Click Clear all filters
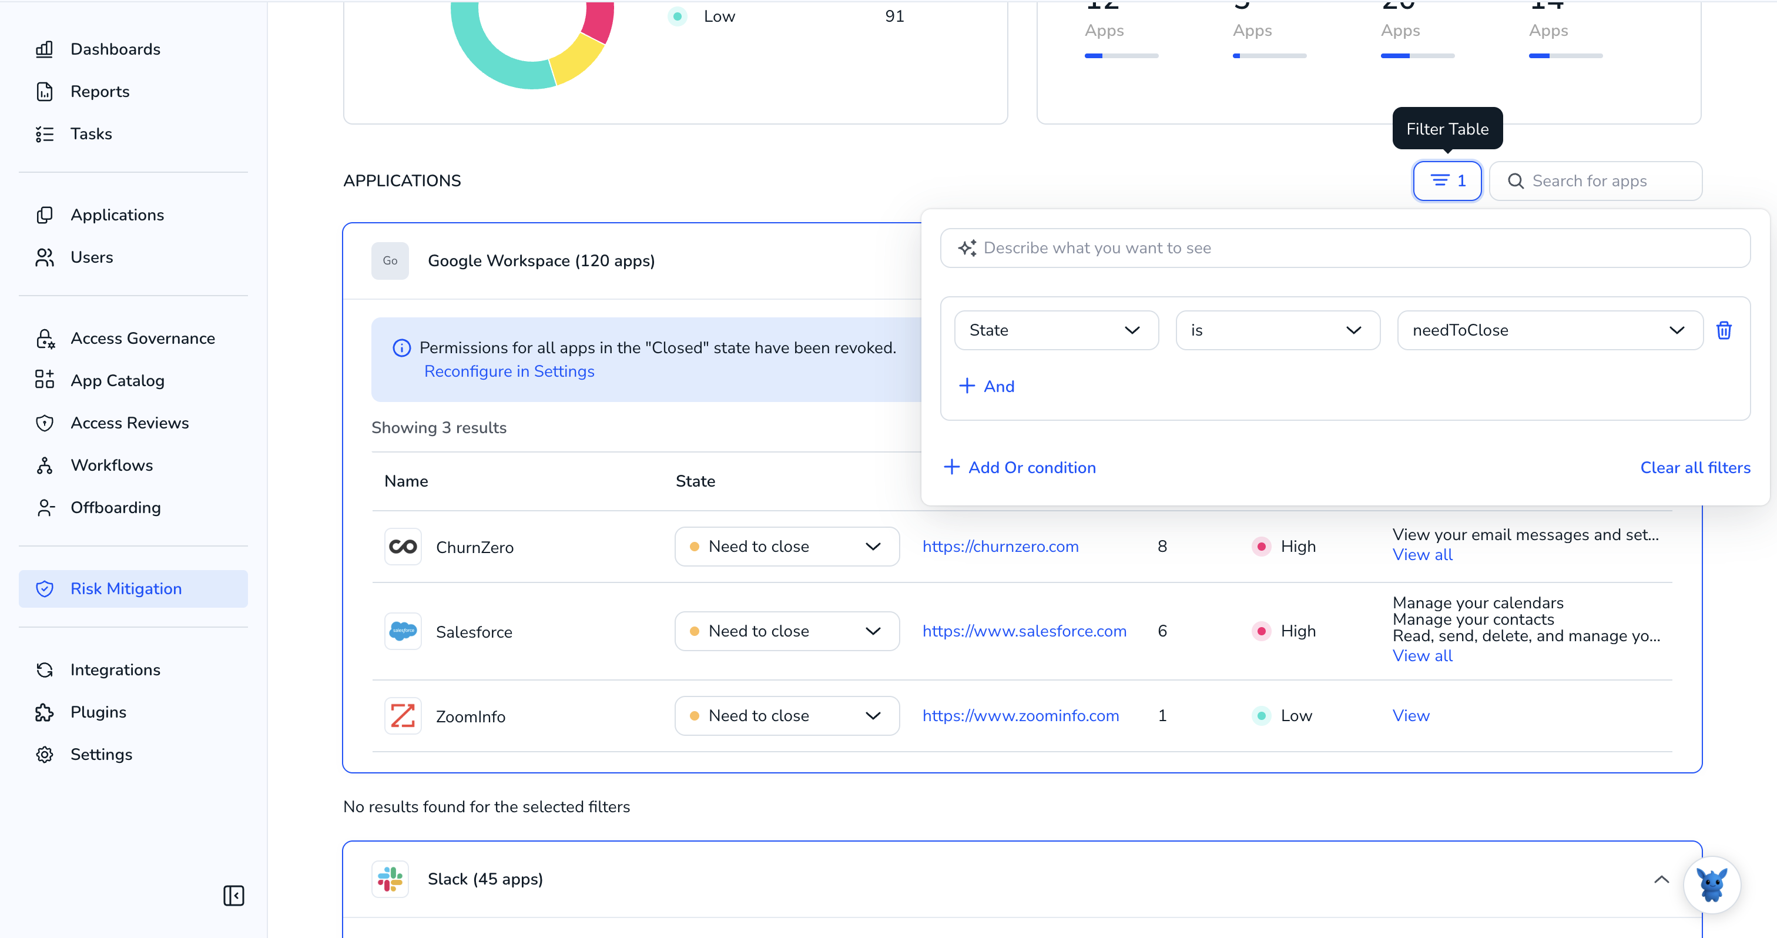Image resolution: width=1777 pixels, height=938 pixels. (1695, 468)
